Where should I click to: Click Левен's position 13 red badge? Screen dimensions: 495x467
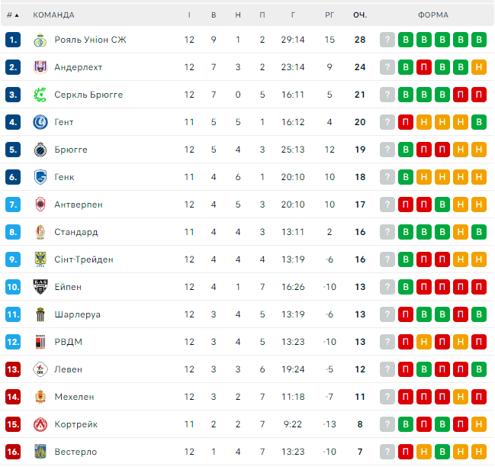click(13, 369)
